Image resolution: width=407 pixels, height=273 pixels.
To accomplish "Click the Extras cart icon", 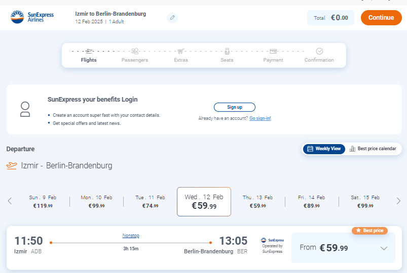I will [181, 51].
